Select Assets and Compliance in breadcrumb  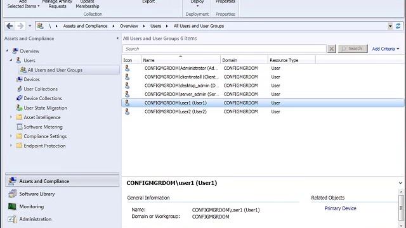click(85, 26)
